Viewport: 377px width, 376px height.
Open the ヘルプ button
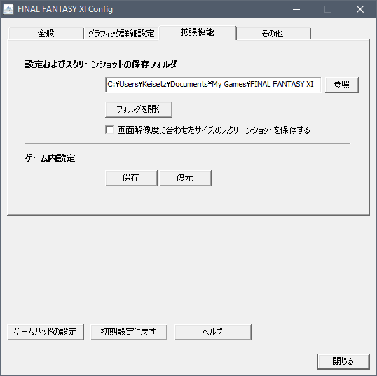point(213,332)
